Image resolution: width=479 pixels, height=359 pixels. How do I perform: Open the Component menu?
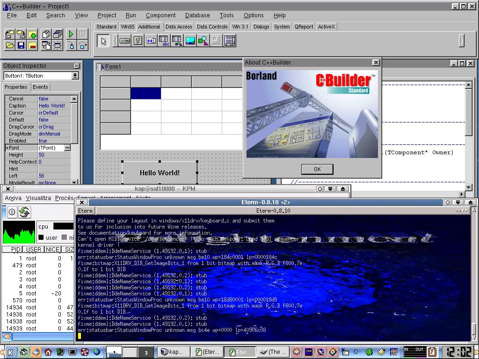point(161,15)
